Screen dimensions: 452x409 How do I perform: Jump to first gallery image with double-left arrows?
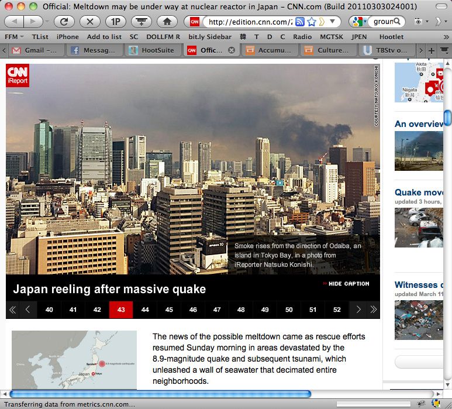point(12,310)
